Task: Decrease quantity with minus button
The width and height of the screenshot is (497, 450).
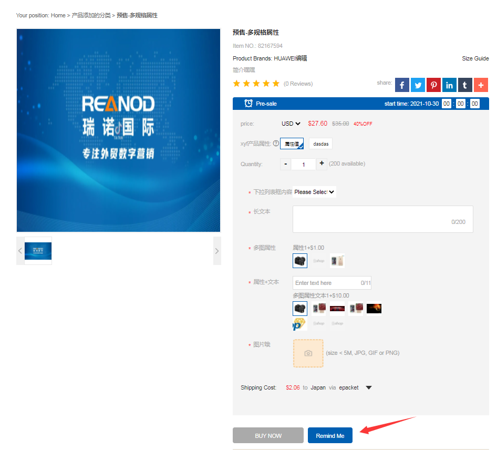Action: pyautogui.click(x=286, y=164)
